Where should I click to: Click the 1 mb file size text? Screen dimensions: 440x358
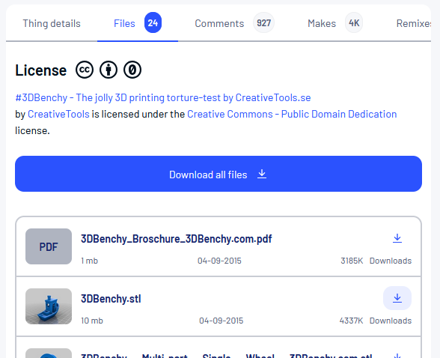tap(90, 261)
